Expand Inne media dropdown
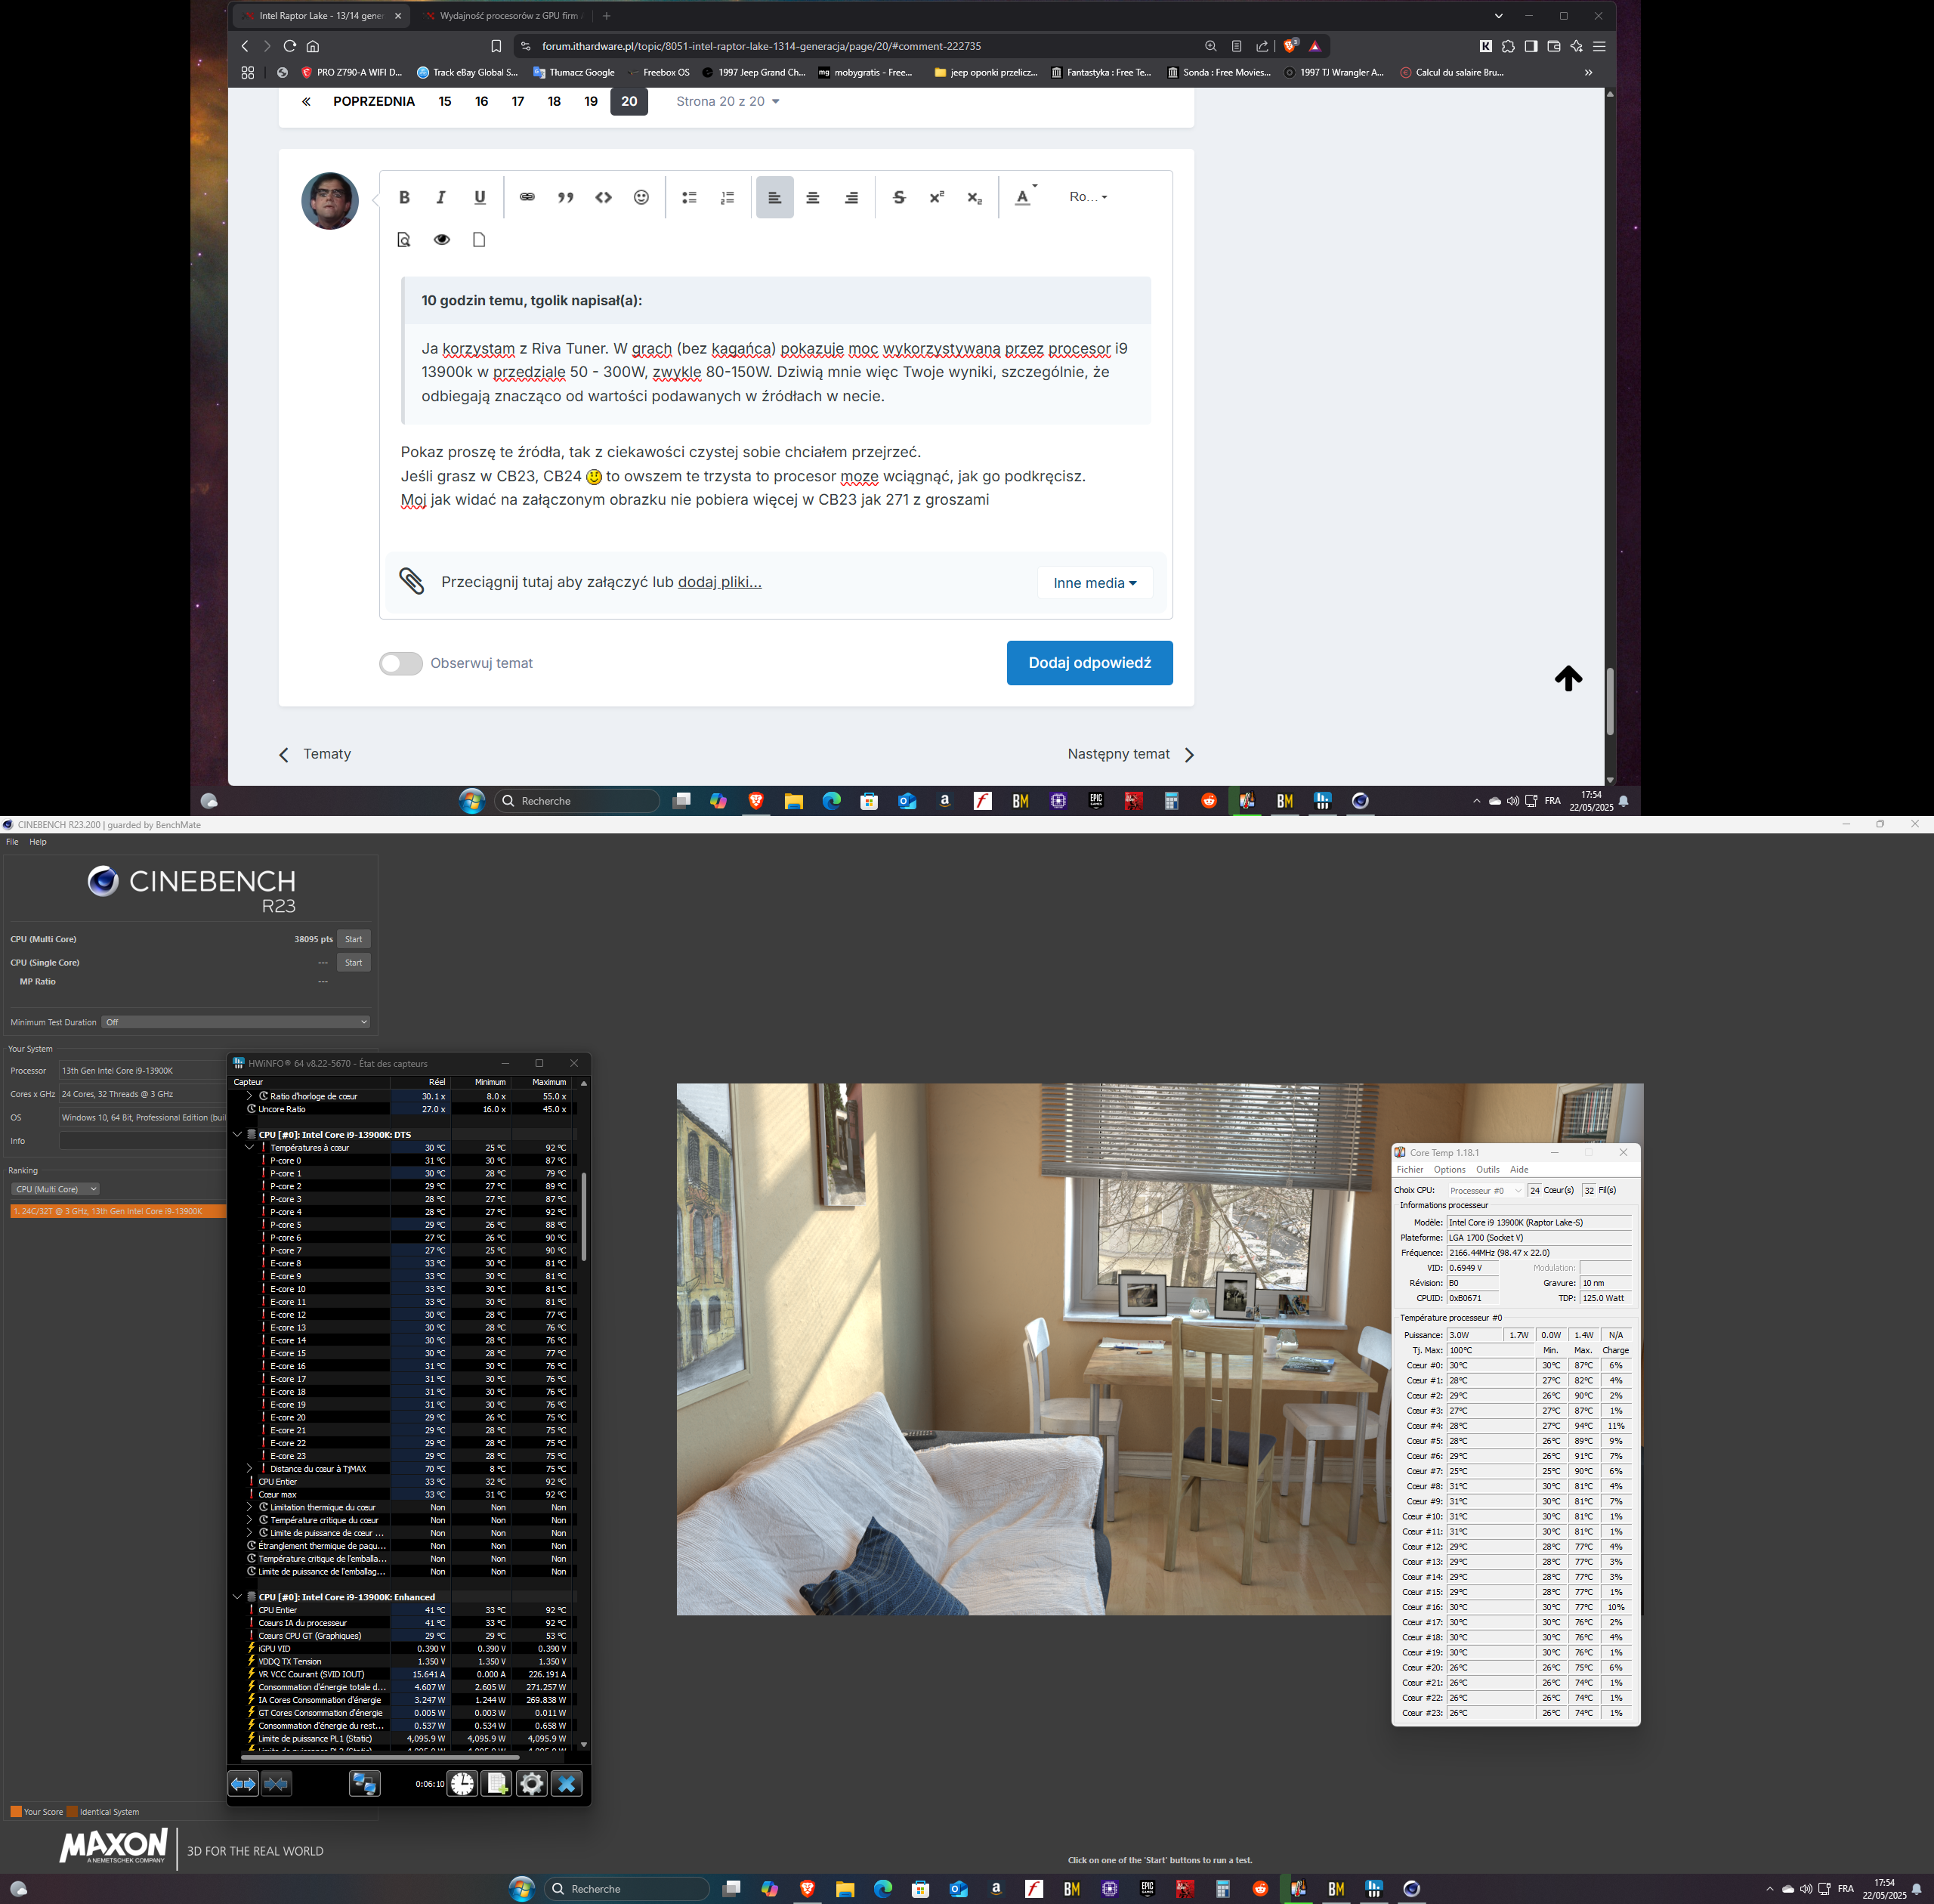Viewport: 1934px width, 1904px height. tap(1094, 583)
